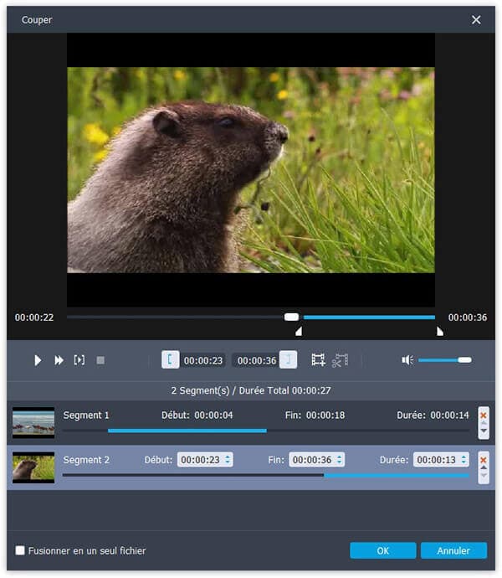Click the Segment 2 Fin stepper arrows

click(x=340, y=460)
